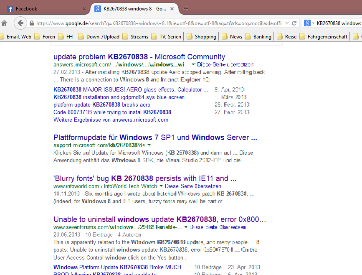Click 'Weitere Ergebnisse von answers.microsoft.com'
This screenshot has width=362, height=275.
(x=111, y=120)
